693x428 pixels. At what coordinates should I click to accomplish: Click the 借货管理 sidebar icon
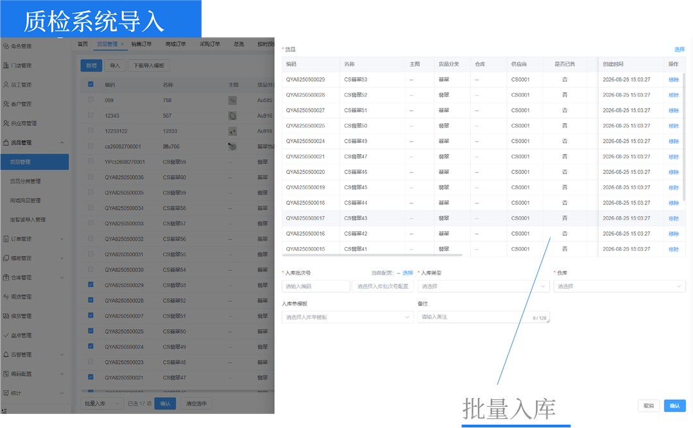click(x=6, y=316)
